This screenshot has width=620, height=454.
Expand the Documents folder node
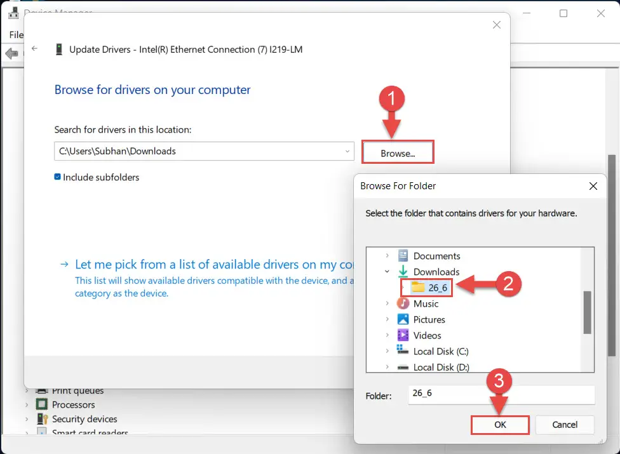[387, 256]
